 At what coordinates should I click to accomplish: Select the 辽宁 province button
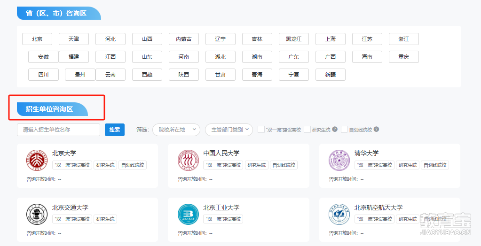click(221, 39)
